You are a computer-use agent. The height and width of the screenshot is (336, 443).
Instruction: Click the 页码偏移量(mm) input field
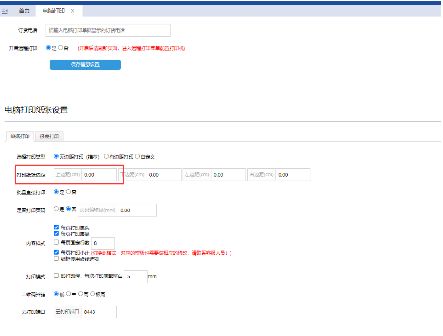tap(137, 210)
